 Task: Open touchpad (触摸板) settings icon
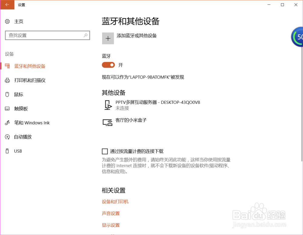(7, 108)
